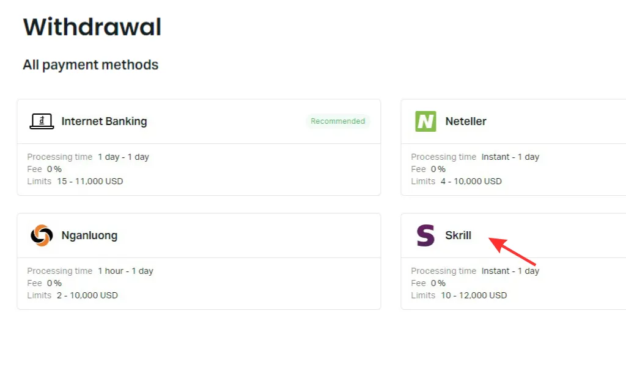Image resolution: width=626 pixels, height=366 pixels.
Task: Click the purple Skrill S logo
Action: (424, 235)
